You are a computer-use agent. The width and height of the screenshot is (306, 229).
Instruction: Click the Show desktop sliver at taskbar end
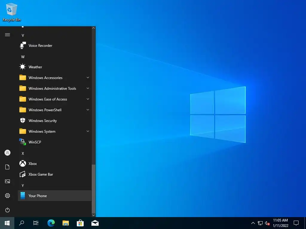coord(305,223)
